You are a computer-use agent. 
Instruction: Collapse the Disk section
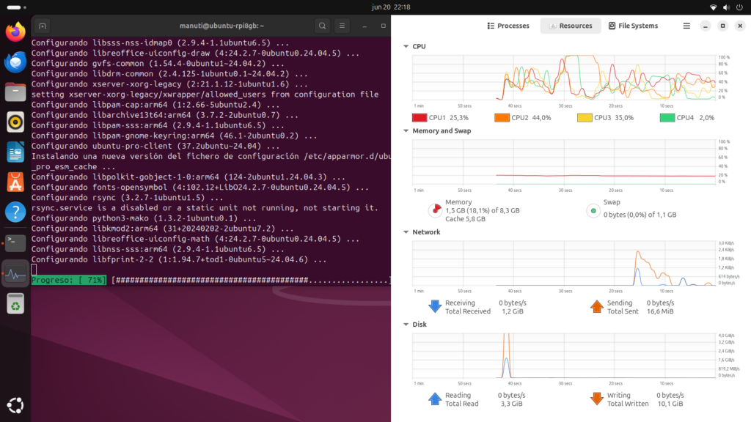click(406, 325)
